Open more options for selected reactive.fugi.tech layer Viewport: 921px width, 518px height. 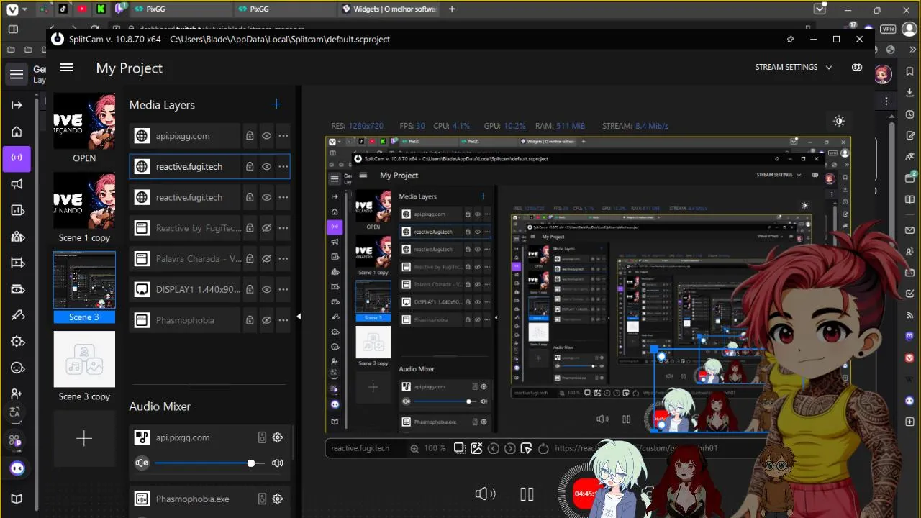[283, 167]
